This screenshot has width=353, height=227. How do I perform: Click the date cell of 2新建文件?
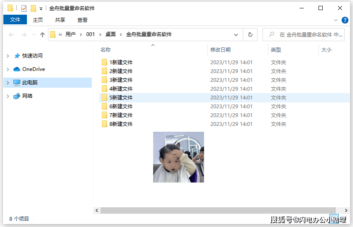[x=231, y=71]
